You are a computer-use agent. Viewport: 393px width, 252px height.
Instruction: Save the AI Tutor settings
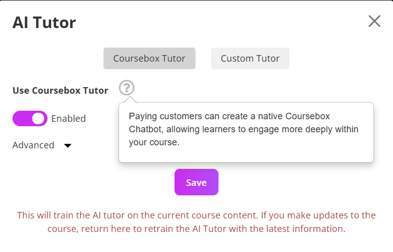pyautogui.click(x=196, y=182)
